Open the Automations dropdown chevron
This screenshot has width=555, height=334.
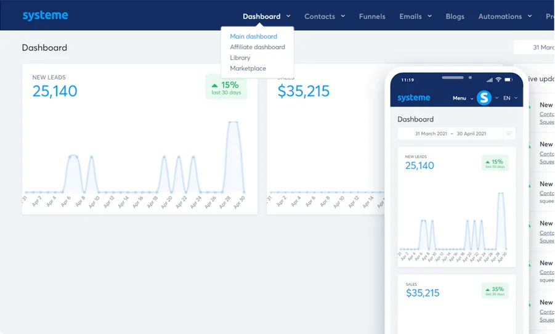pos(530,16)
